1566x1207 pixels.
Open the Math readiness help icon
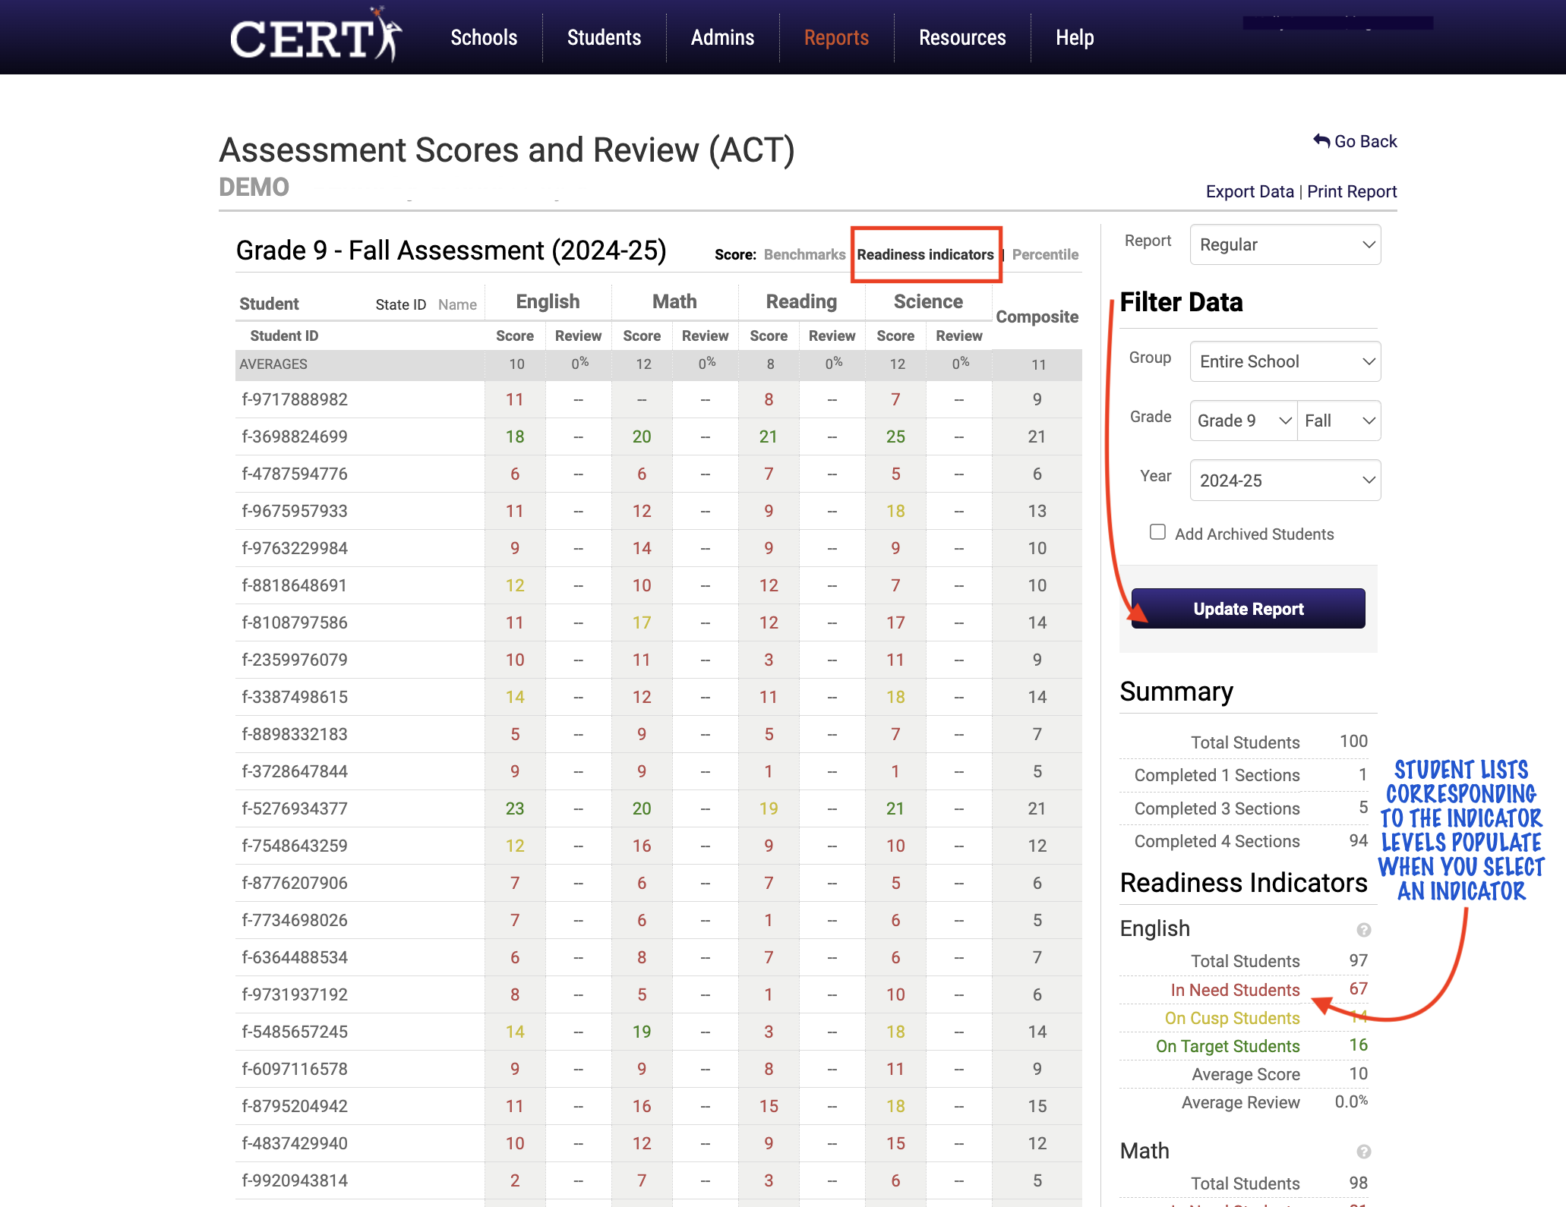pyautogui.click(x=1363, y=1152)
